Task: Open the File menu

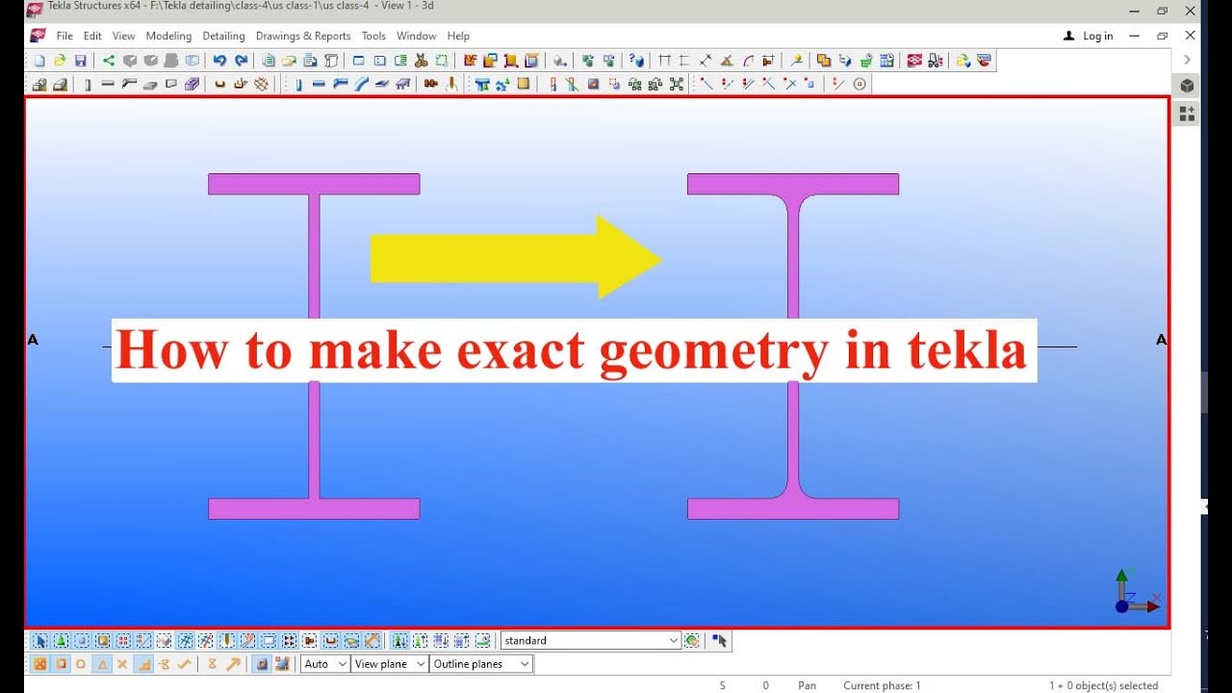Action: 64,36
